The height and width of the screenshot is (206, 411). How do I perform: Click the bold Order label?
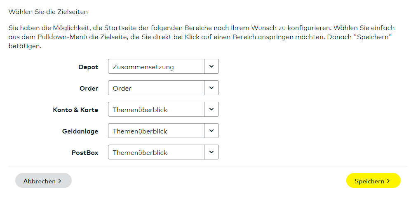point(89,88)
